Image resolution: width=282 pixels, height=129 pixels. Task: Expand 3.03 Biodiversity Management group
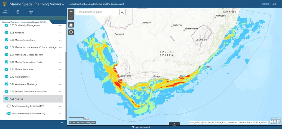click(x=4, y=25)
